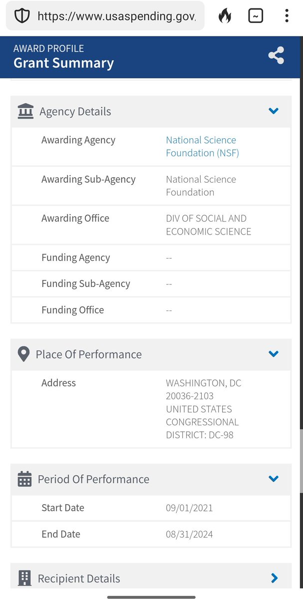Tap the Period Of Performance heading text
Screen dimensions: 303x599
point(93,479)
